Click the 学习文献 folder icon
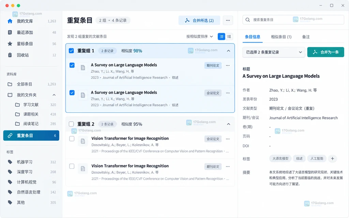 (x=17, y=105)
